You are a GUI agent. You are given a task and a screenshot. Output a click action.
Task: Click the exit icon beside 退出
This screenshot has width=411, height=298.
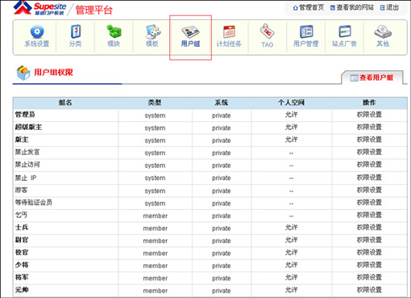[x=383, y=8]
